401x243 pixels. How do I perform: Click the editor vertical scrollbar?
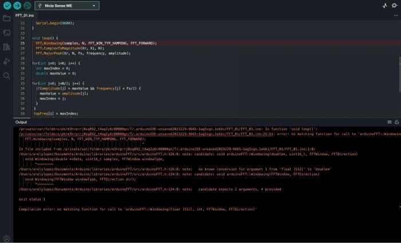point(399,74)
